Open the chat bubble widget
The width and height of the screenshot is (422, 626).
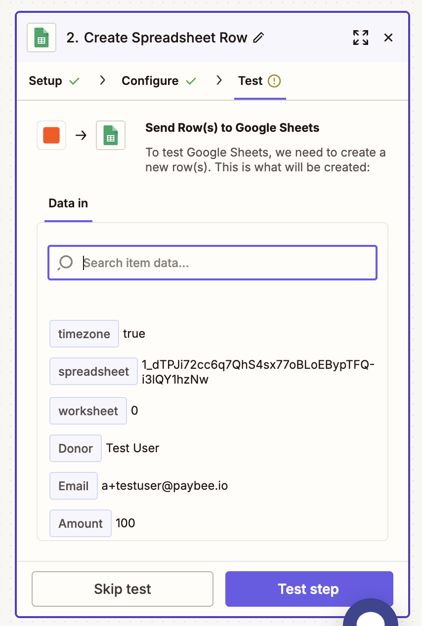click(371, 615)
